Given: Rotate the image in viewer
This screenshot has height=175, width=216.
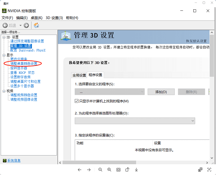Looking at the screenshot, I should (x=127, y=170).
